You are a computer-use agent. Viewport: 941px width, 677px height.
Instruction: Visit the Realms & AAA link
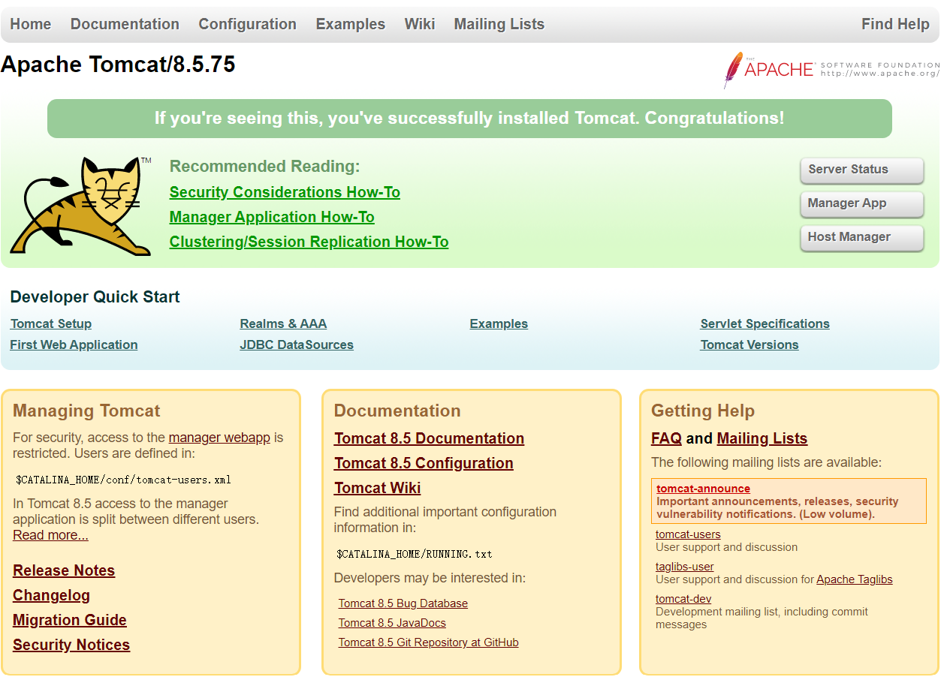[283, 323]
